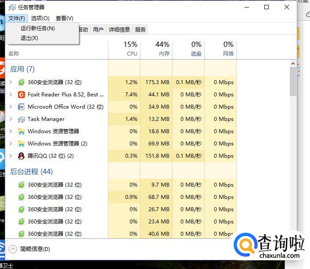310x269 pixels.
Task: Open the 查看(V) menu
Action: 65,18
